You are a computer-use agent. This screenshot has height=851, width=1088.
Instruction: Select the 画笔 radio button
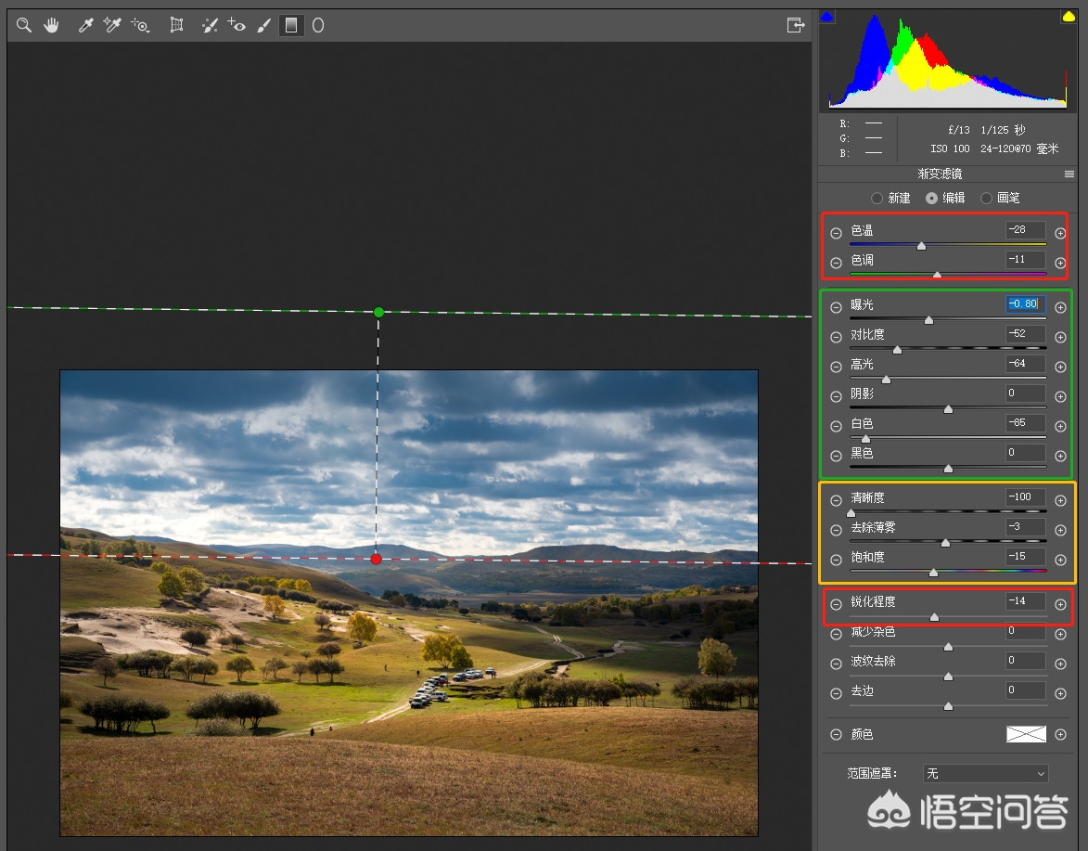(x=986, y=198)
